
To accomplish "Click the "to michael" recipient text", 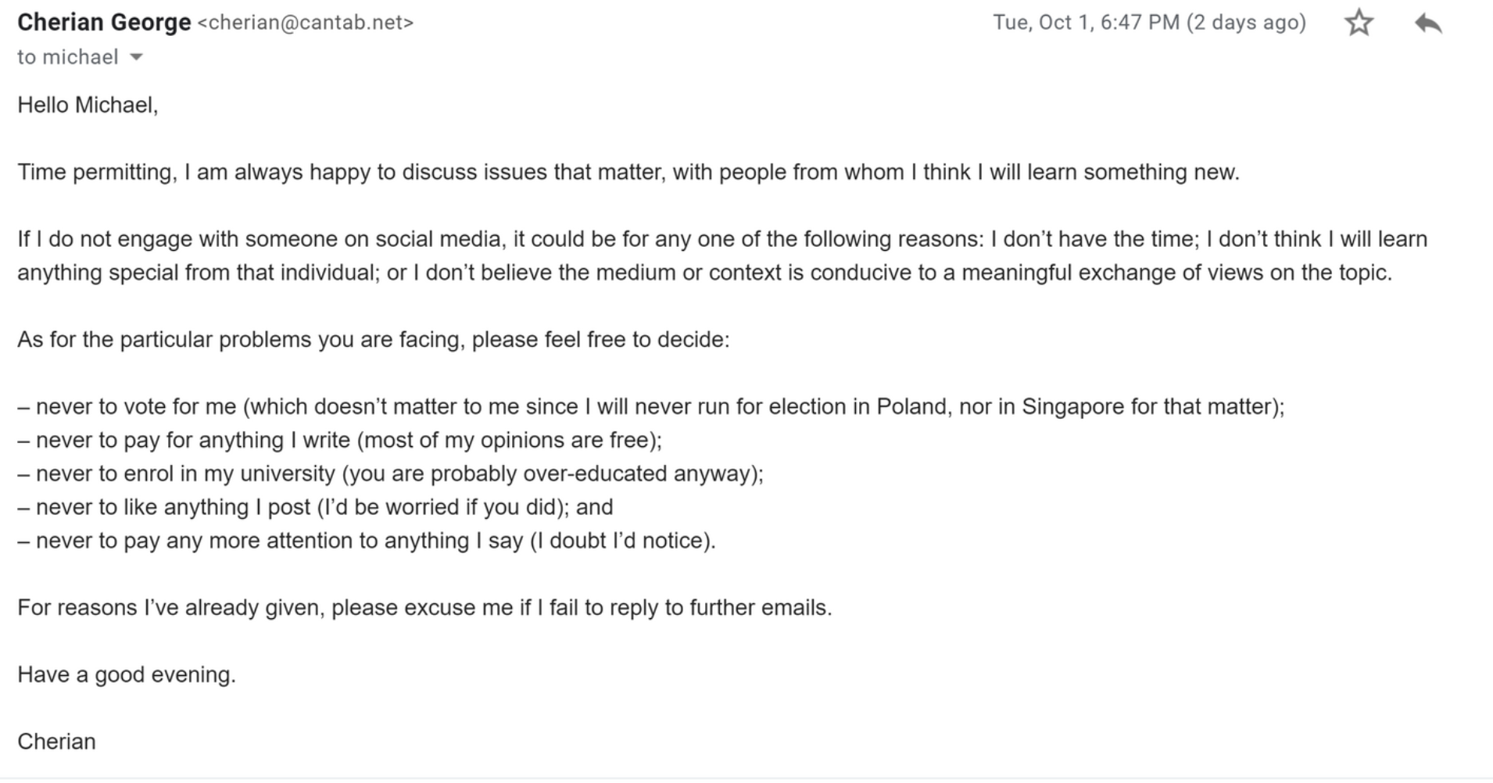I will pyautogui.click(x=68, y=57).
